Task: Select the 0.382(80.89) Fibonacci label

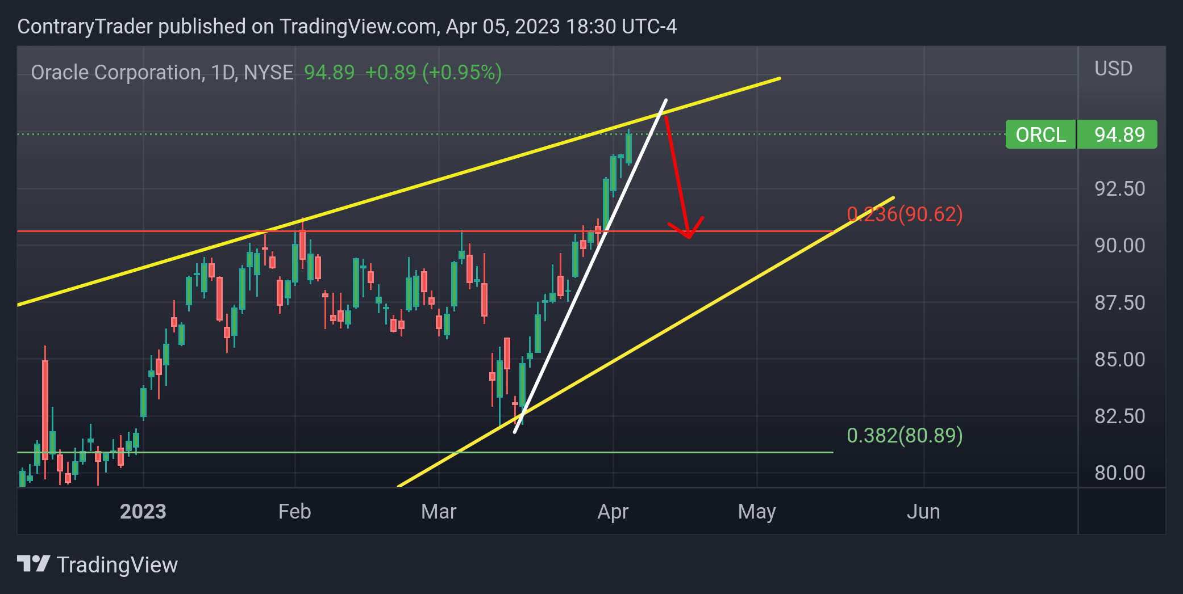Action: coord(905,435)
